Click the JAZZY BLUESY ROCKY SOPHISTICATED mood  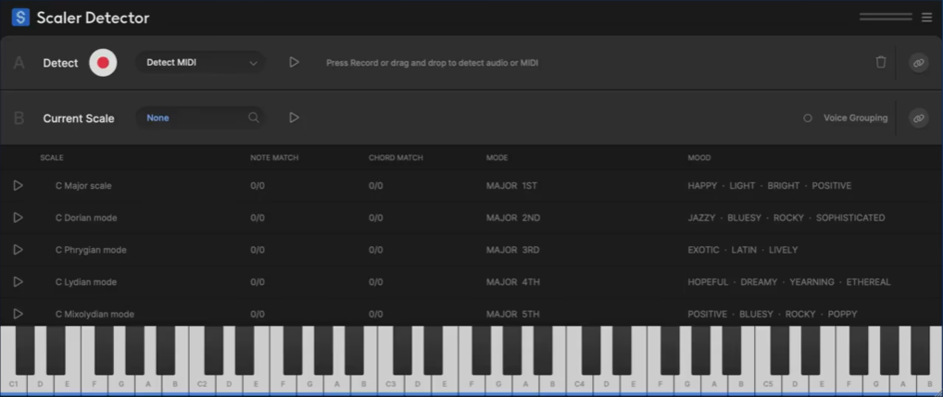pyautogui.click(x=786, y=217)
